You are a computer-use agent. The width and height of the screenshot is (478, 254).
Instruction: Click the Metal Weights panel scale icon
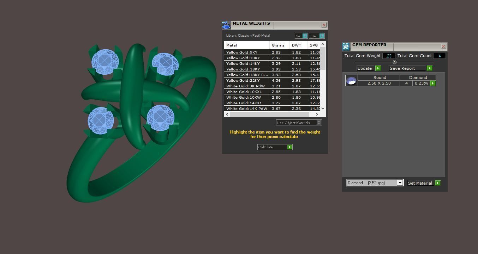pyautogui.click(x=226, y=25)
